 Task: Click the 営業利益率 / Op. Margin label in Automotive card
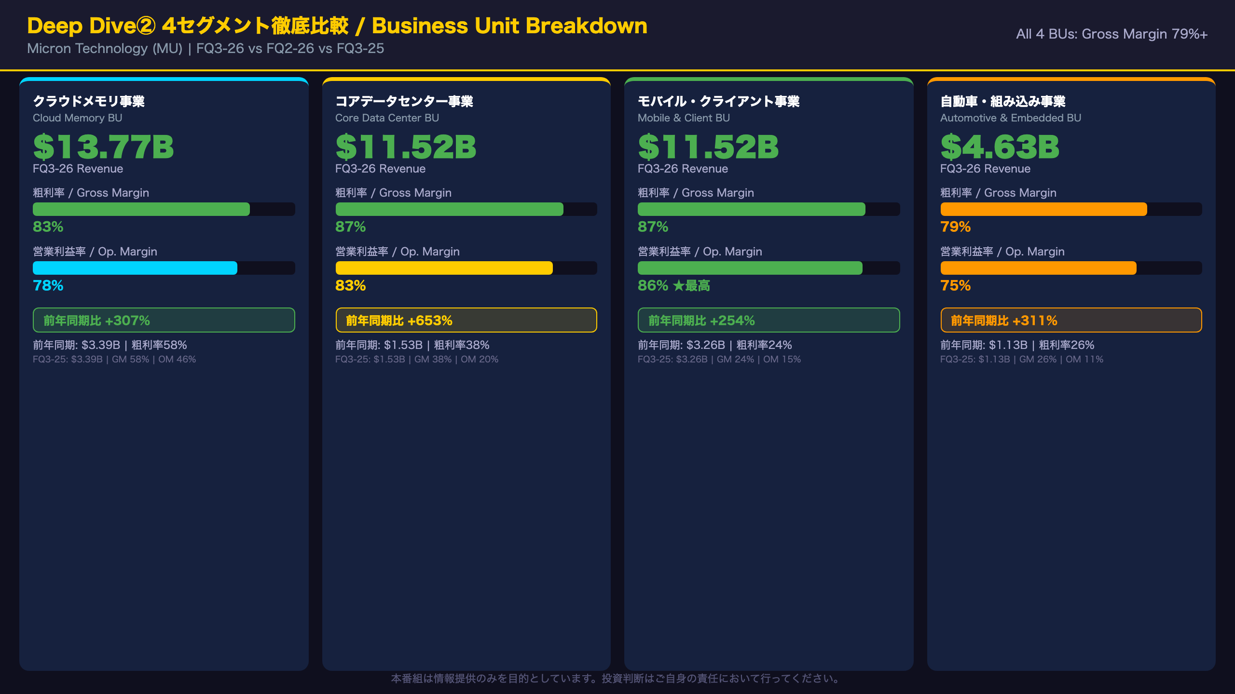1002,252
